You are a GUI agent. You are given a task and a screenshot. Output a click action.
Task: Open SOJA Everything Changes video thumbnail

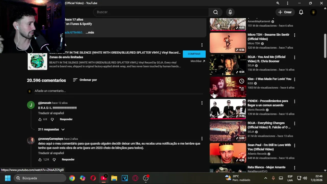tap(228, 131)
